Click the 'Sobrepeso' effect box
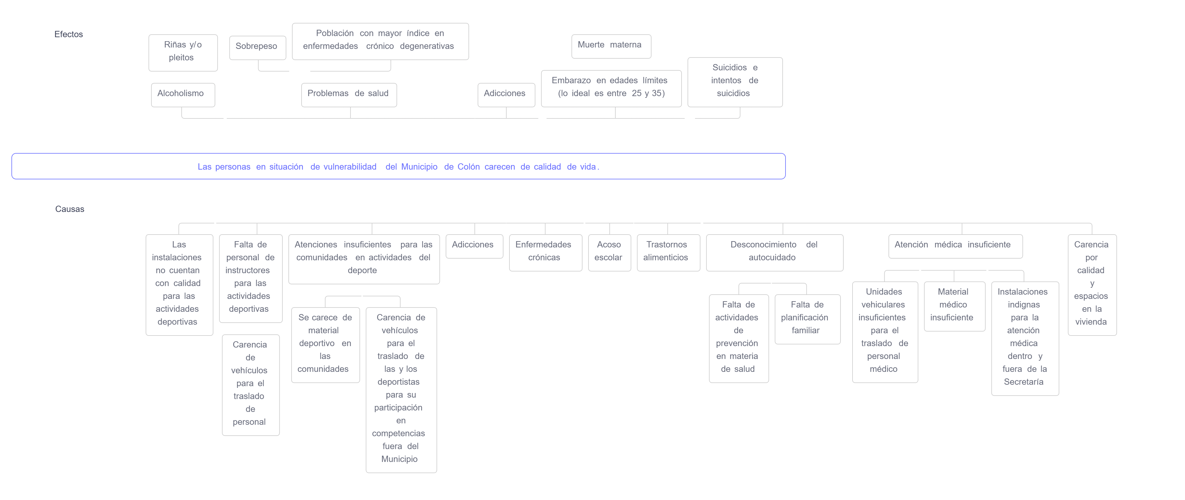Screen dimensions: 1185x500 257,48
